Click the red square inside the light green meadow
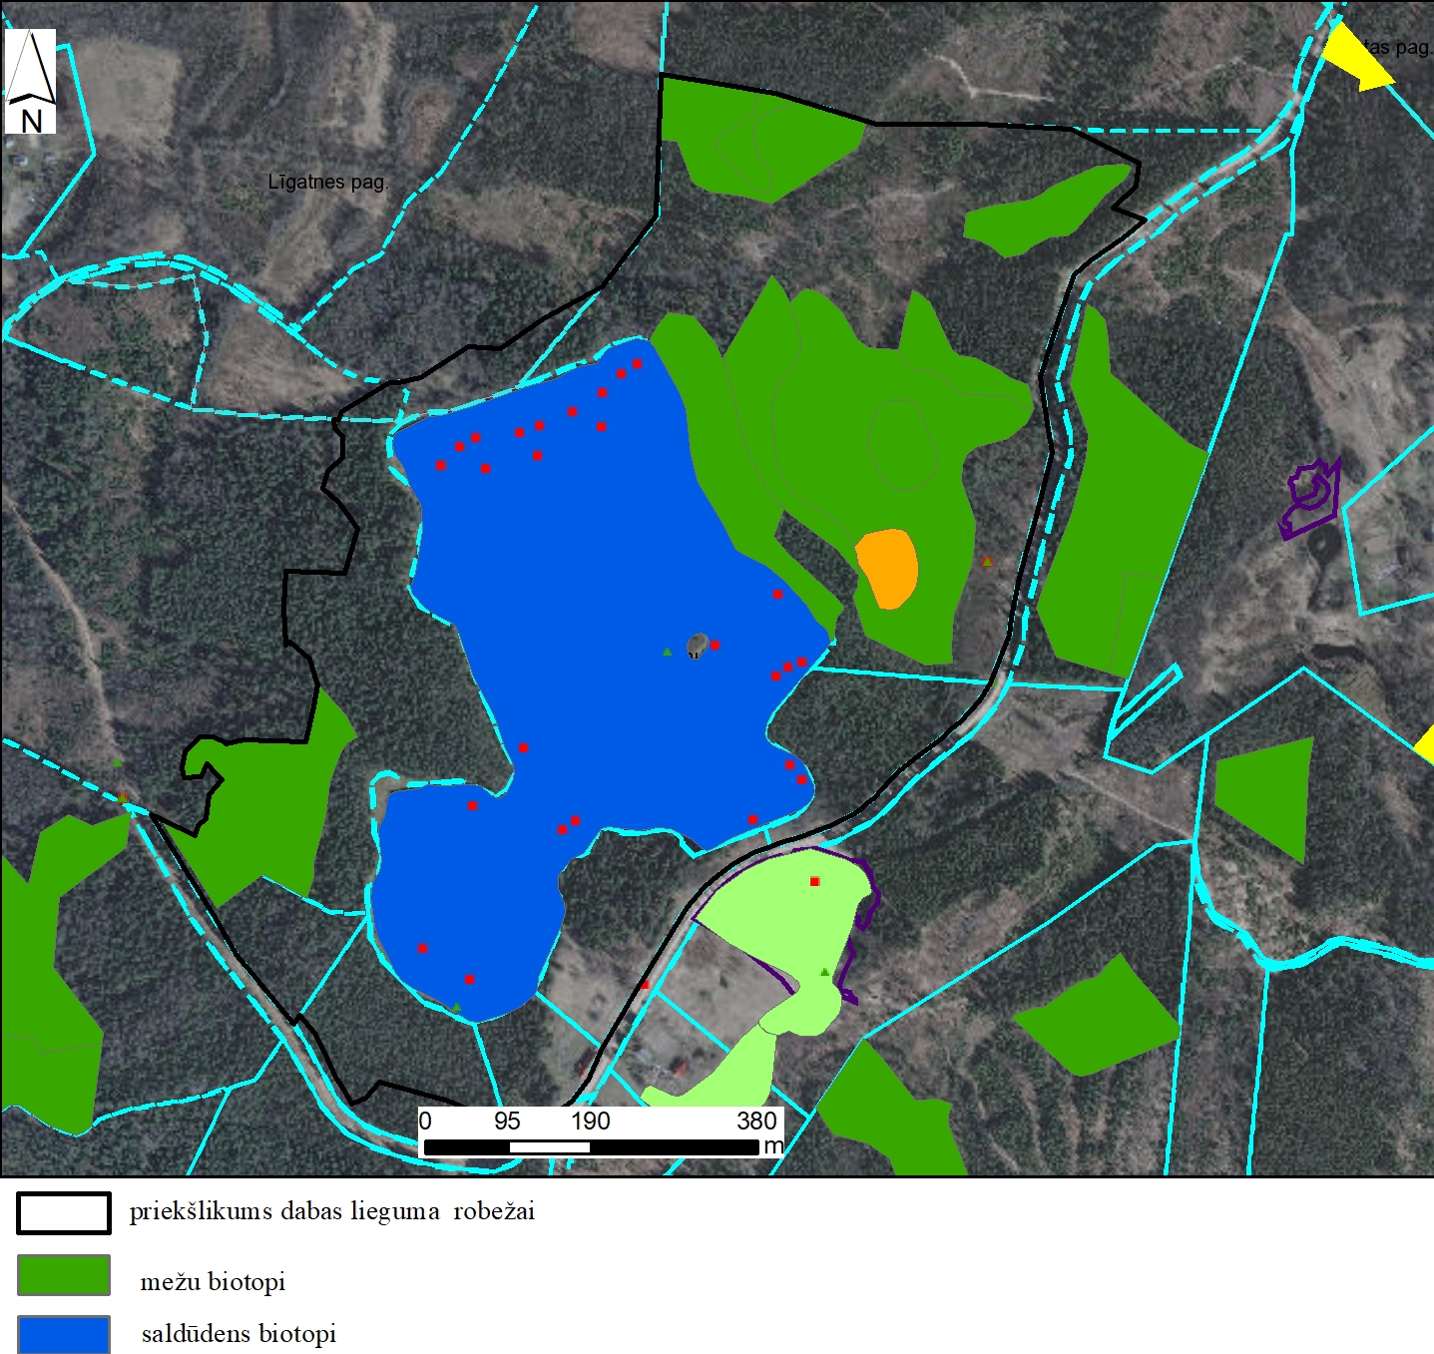This screenshot has width=1434, height=1354. (814, 882)
